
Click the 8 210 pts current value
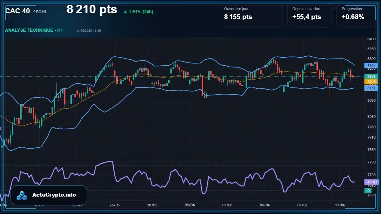click(x=92, y=10)
